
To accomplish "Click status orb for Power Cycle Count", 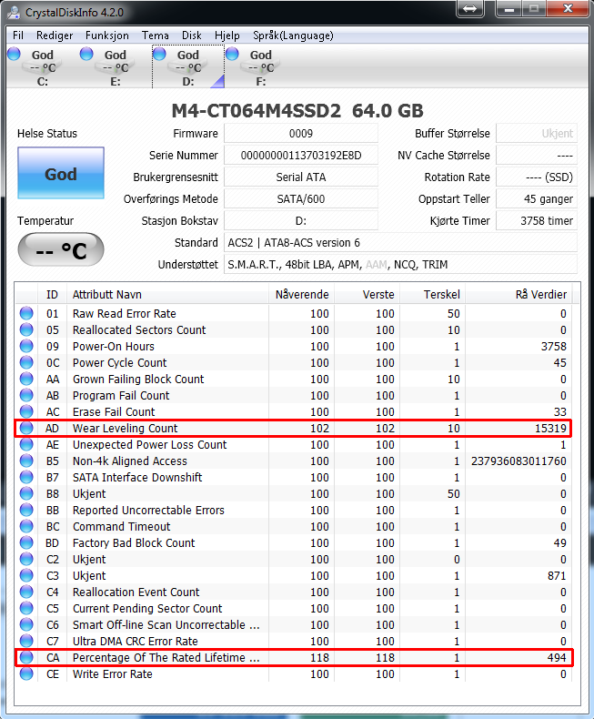I will pos(26,363).
